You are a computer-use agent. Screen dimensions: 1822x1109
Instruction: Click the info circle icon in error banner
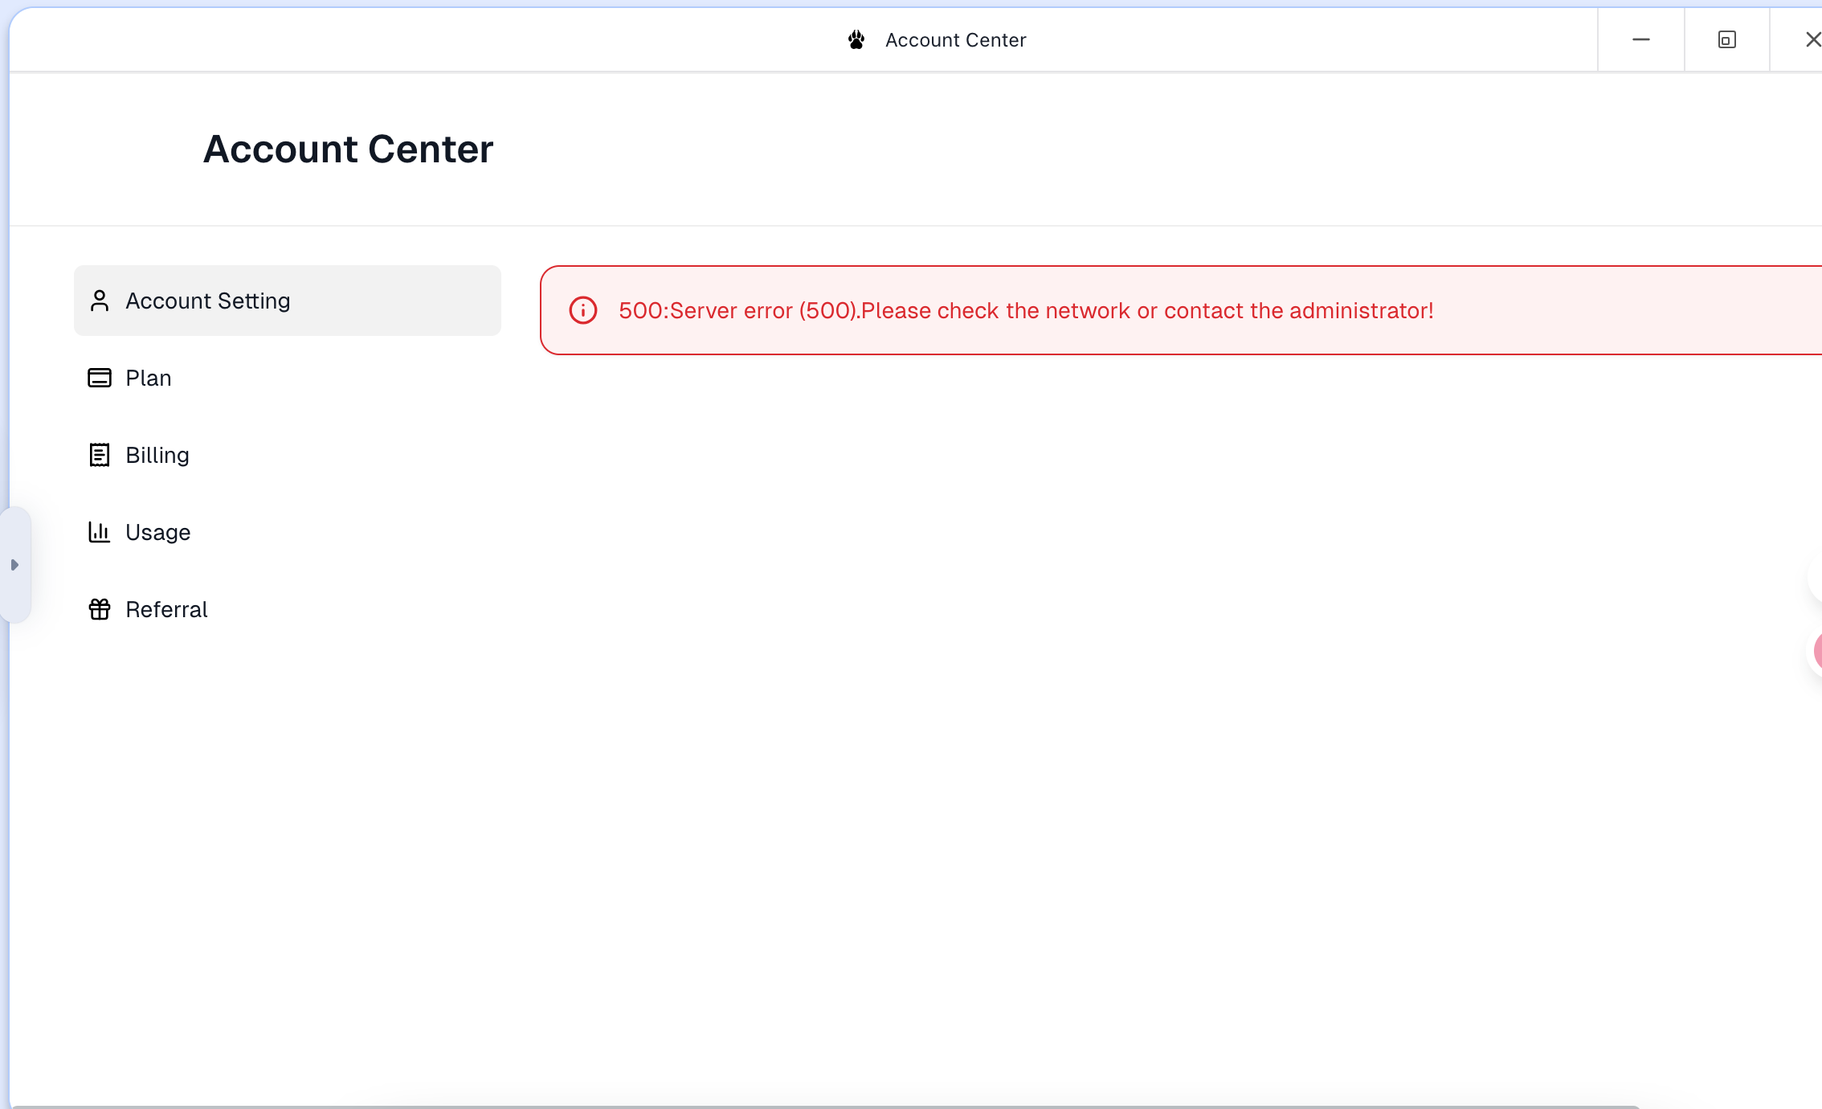(583, 310)
